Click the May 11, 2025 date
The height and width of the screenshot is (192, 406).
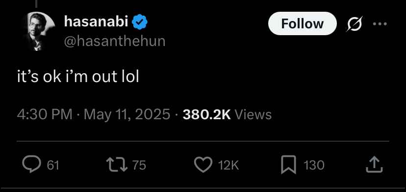tap(127, 114)
